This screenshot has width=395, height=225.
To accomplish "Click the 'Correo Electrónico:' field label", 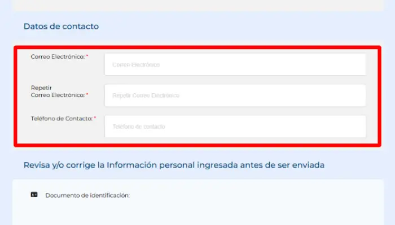I will pyautogui.click(x=58, y=57).
